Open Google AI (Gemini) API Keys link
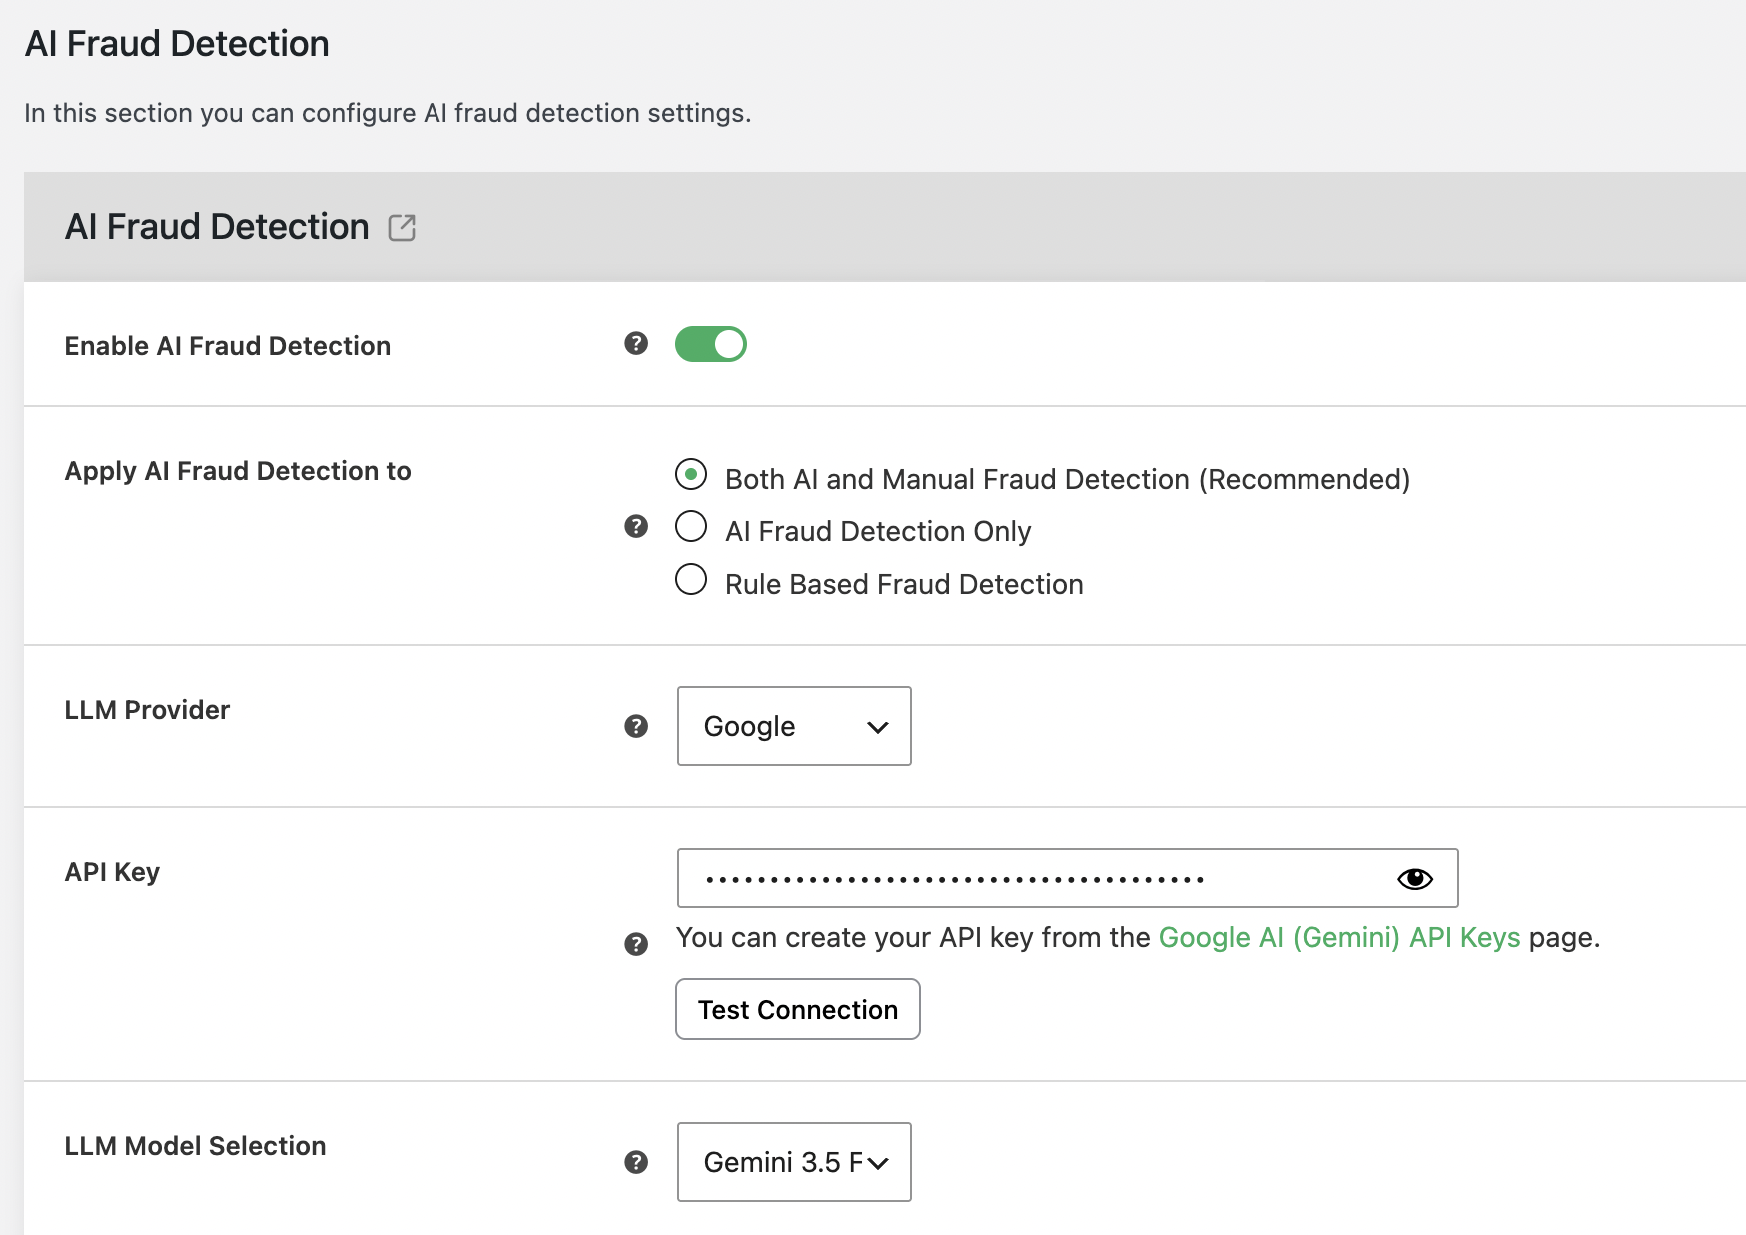Viewport: 1746px width, 1235px height. [1339, 937]
